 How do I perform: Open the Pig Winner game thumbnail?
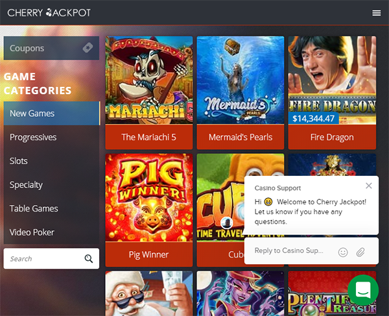click(x=149, y=197)
